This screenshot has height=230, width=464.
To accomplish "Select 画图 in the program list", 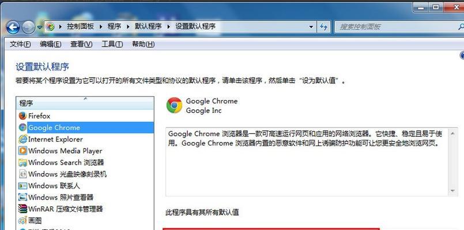I will tap(85, 221).
